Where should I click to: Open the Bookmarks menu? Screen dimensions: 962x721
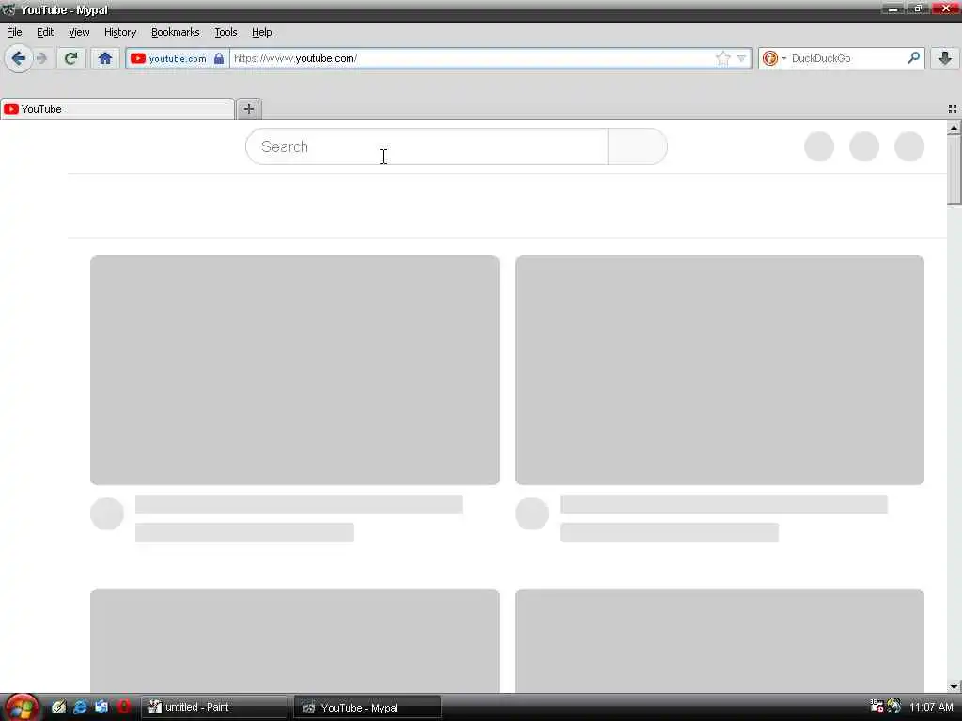click(x=176, y=32)
